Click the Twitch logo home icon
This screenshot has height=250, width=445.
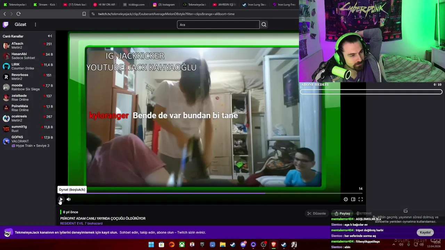(6, 24)
